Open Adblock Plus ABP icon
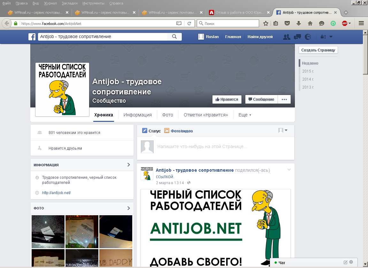 pos(345,23)
